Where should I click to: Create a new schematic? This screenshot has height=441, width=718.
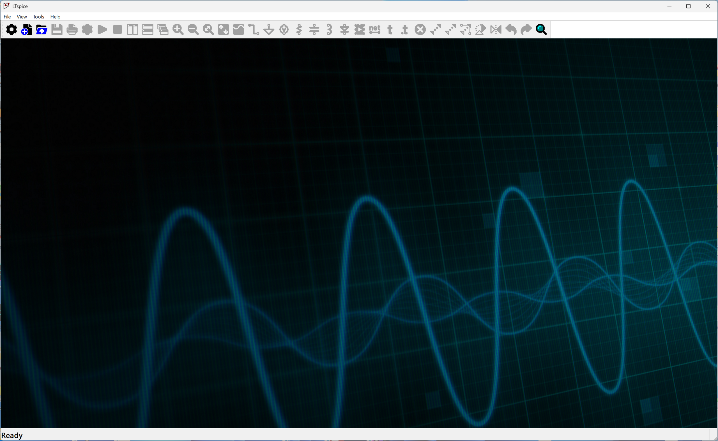pos(27,29)
